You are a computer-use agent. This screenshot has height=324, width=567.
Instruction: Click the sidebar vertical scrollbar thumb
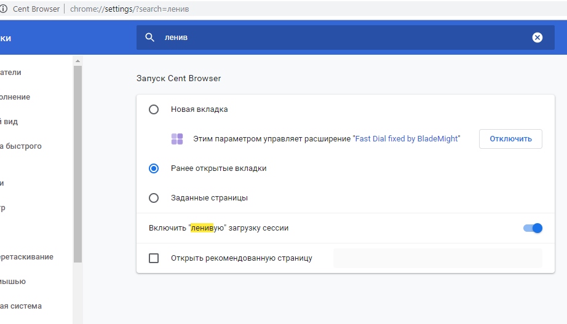click(77, 164)
